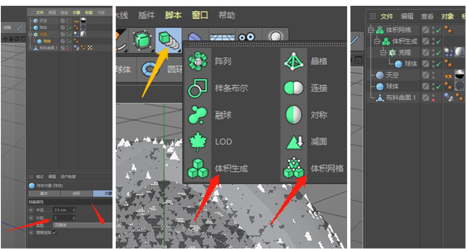Image resolution: width=466 pixels, height=249 pixels.
Task: Choose the 晶格 atom array icon
Action: tap(294, 61)
